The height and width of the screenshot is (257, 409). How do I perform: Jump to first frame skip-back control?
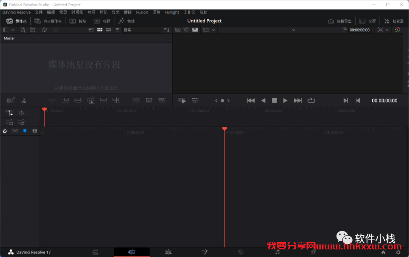point(251,100)
